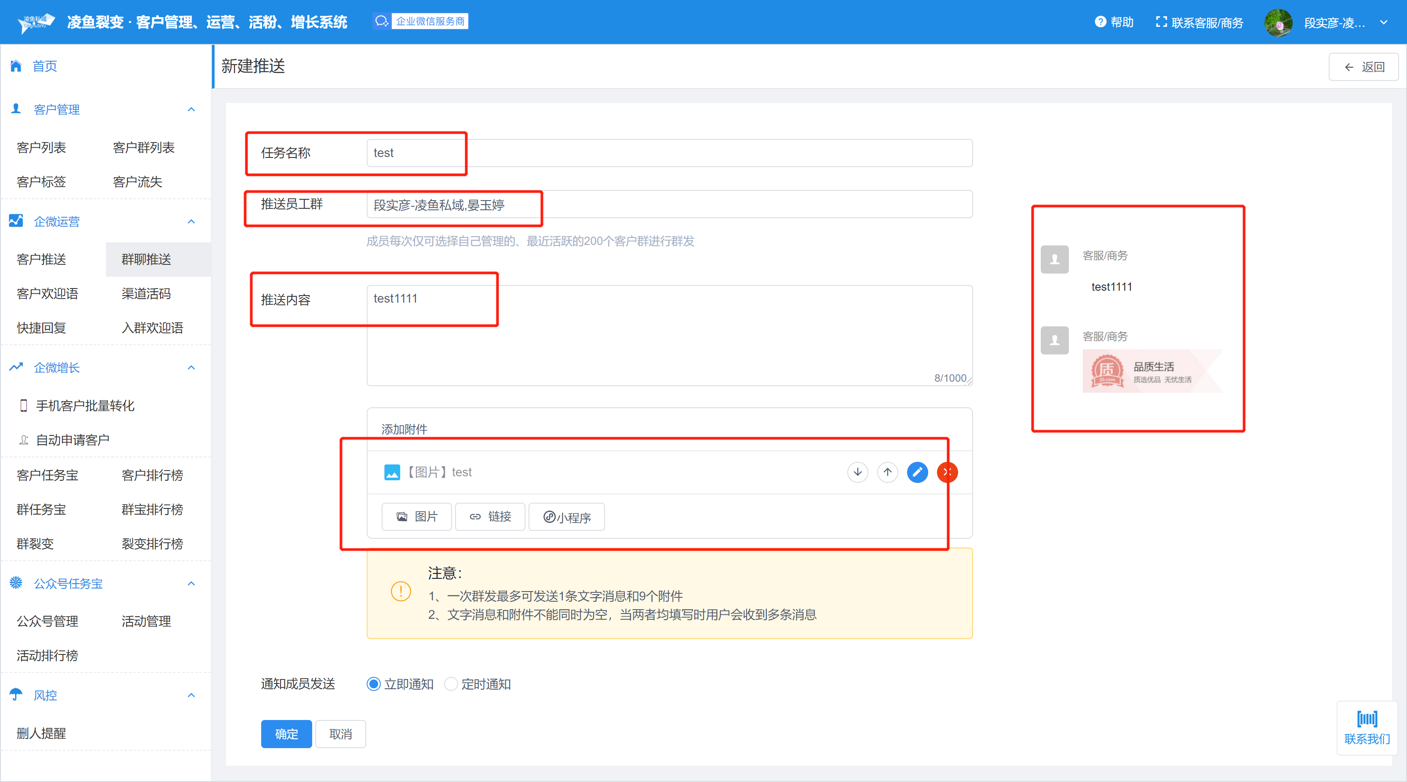1407x782 pixels.
Task: Click the 返回 back button
Action: 1363,67
